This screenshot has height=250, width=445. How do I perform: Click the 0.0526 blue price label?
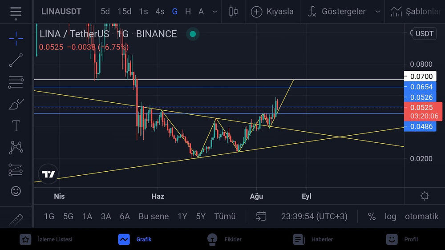point(420,97)
